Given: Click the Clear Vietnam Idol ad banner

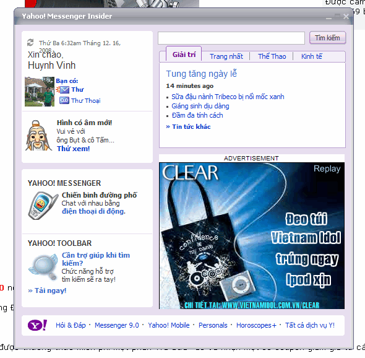Looking at the screenshot, I should (252, 235).
